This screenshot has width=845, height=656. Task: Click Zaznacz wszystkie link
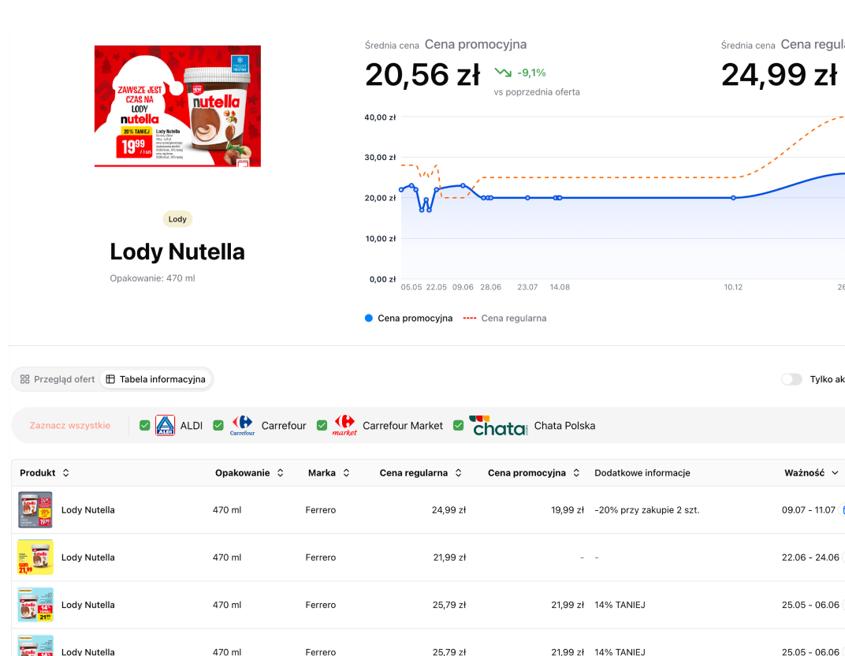point(69,426)
